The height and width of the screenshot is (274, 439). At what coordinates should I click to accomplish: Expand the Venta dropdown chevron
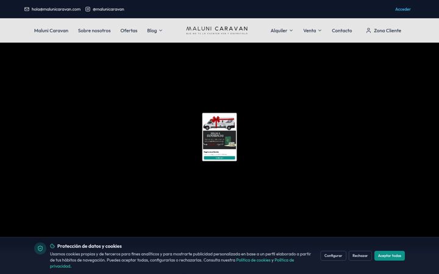pyautogui.click(x=319, y=30)
